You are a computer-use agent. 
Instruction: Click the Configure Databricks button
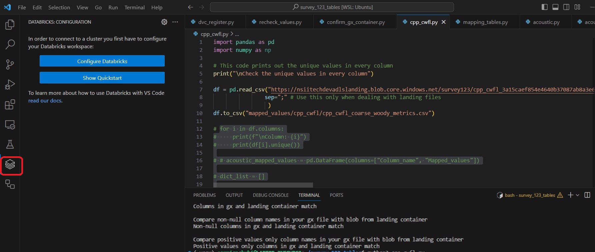coord(102,61)
